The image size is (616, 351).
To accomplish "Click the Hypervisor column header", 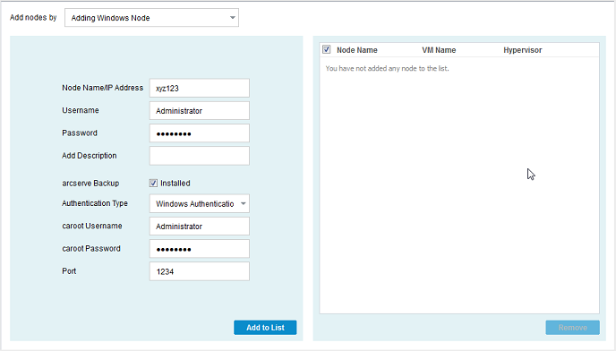I will coord(523,50).
